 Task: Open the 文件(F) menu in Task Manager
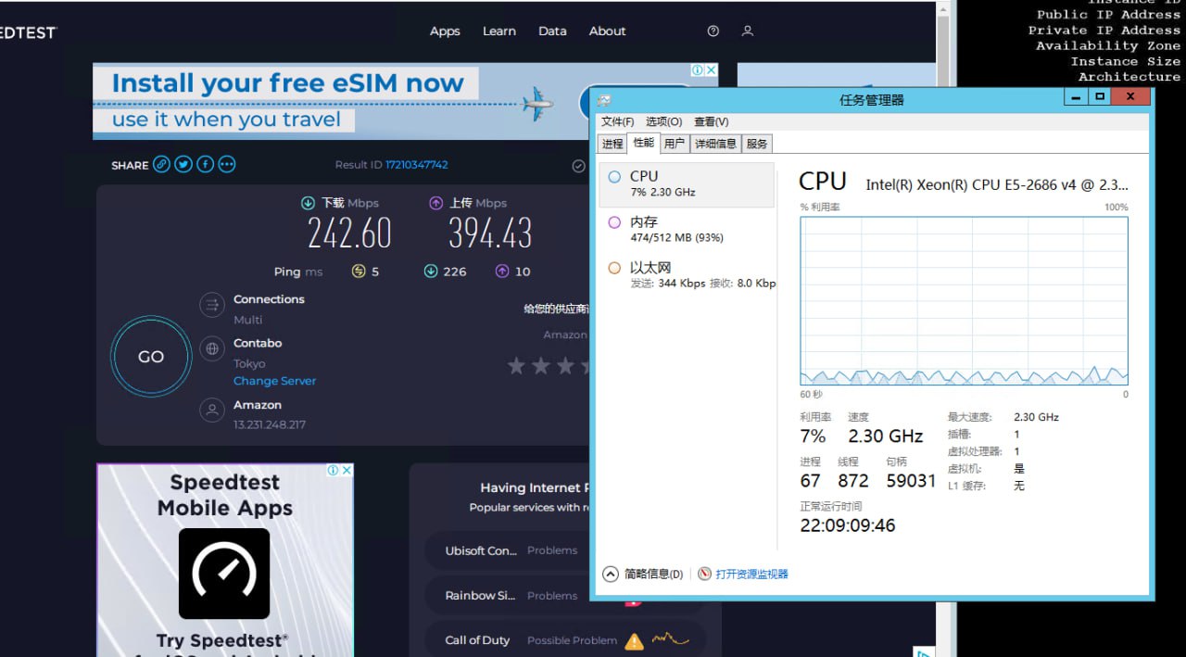point(618,121)
